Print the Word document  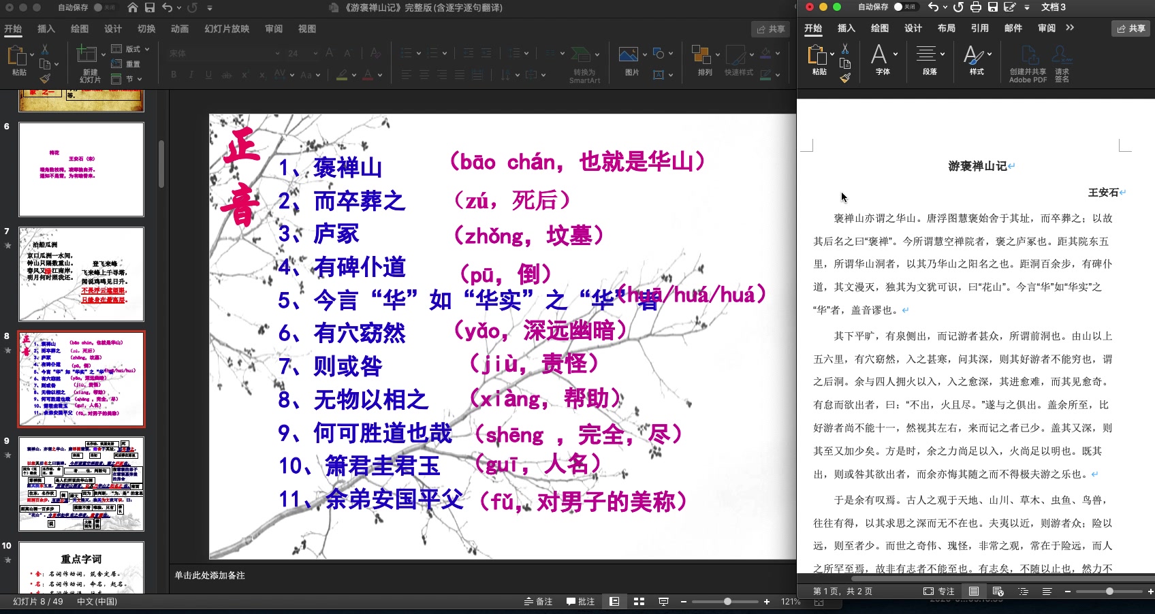[x=975, y=7]
